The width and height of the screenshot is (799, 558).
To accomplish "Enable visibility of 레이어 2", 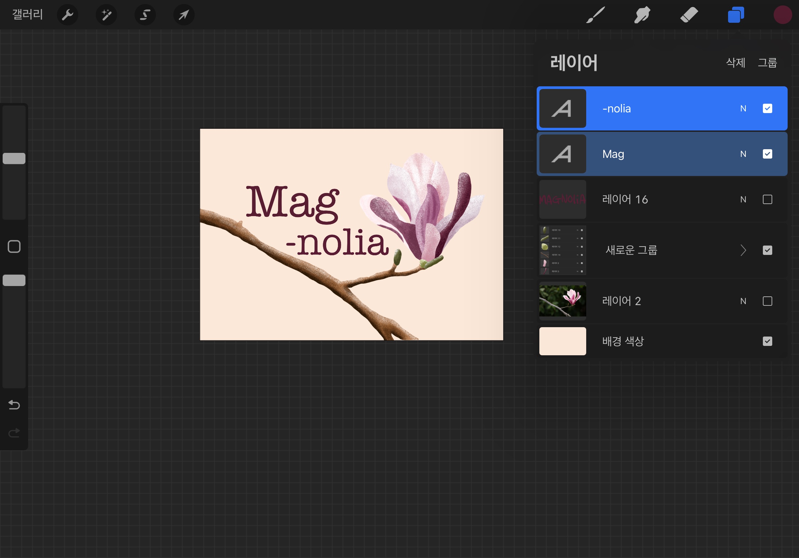I will (767, 301).
